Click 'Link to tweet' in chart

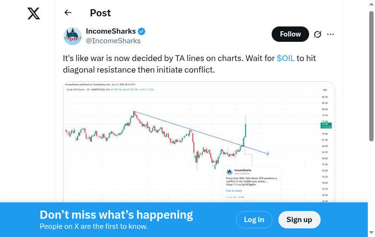point(235,190)
